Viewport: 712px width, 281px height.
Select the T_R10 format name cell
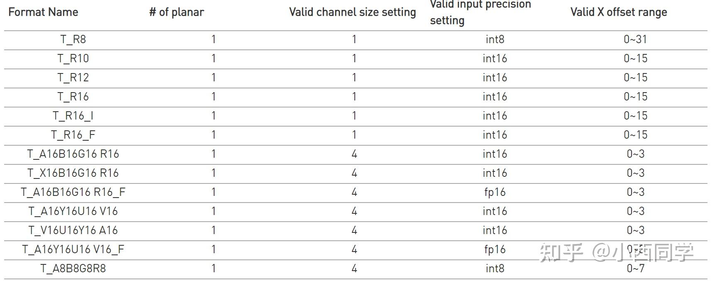tap(73, 59)
